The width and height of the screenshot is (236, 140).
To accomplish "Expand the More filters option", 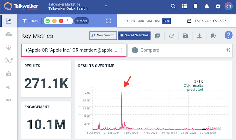I will [81, 21].
